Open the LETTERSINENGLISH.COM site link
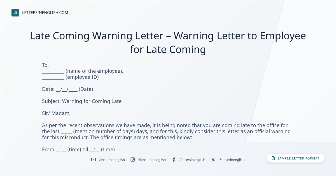 45,13
